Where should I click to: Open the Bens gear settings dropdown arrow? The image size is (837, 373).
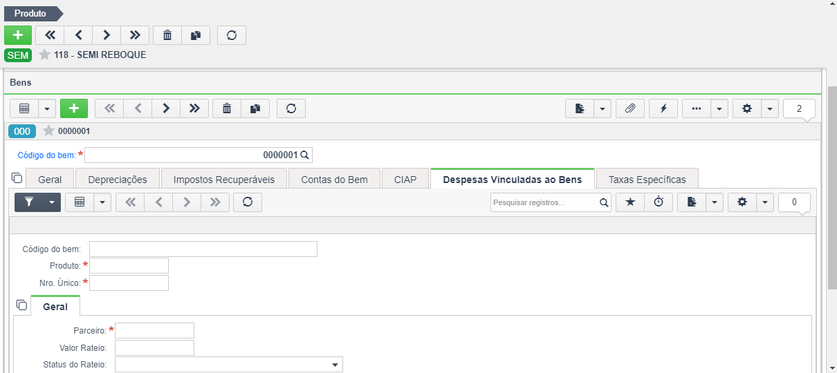[x=770, y=108]
